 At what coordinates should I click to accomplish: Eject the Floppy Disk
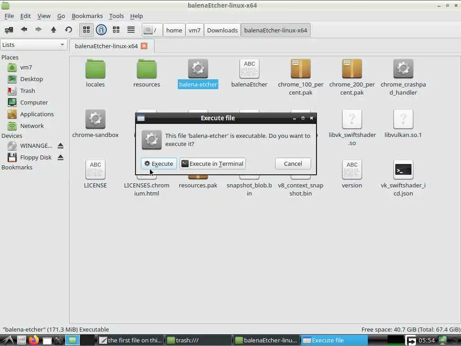61,157
